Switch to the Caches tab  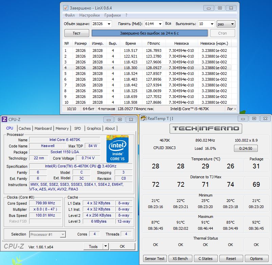click(25, 128)
